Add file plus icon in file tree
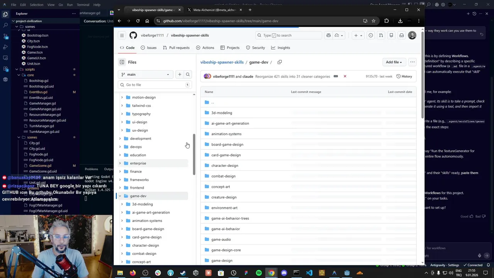This screenshot has width=494, height=278. tap(179, 75)
